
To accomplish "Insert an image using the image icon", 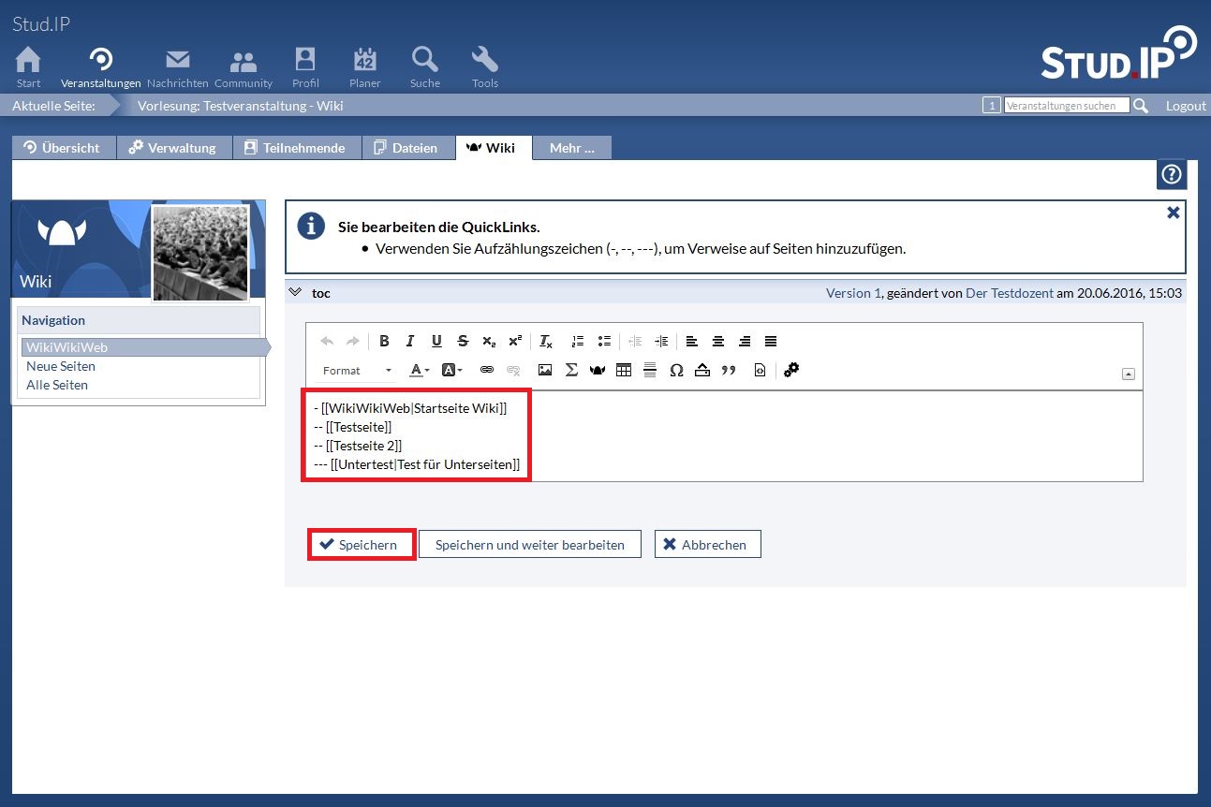I will [x=544, y=370].
